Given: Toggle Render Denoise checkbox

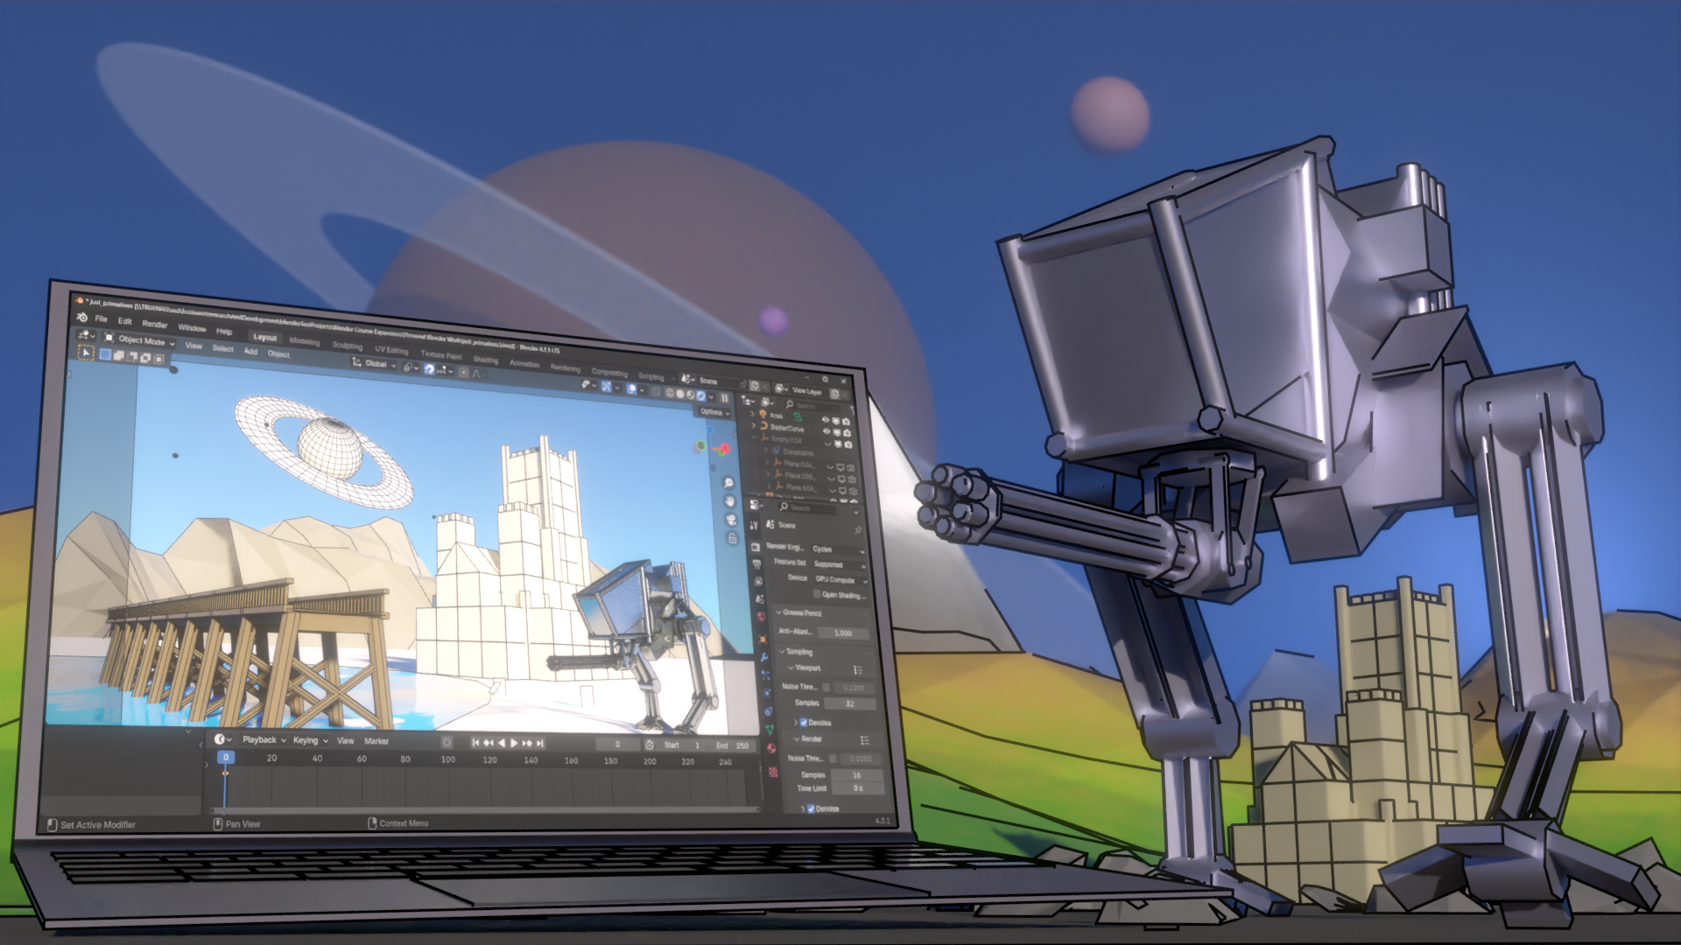Looking at the screenshot, I should click(x=812, y=808).
